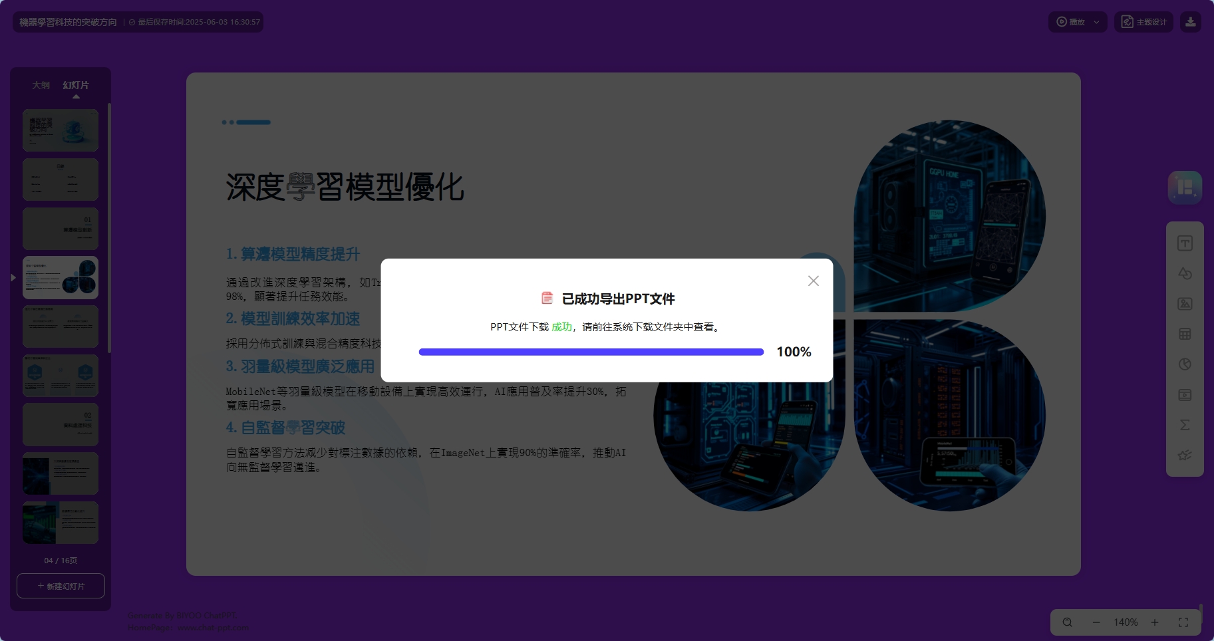Click the export progress bar at 100%
This screenshot has width=1214, height=641.
click(x=591, y=352)
